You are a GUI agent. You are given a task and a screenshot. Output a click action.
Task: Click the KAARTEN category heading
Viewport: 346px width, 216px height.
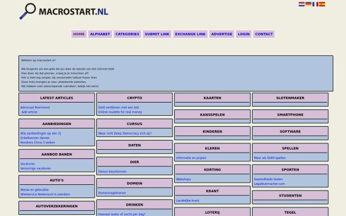[x=212, y=98]
